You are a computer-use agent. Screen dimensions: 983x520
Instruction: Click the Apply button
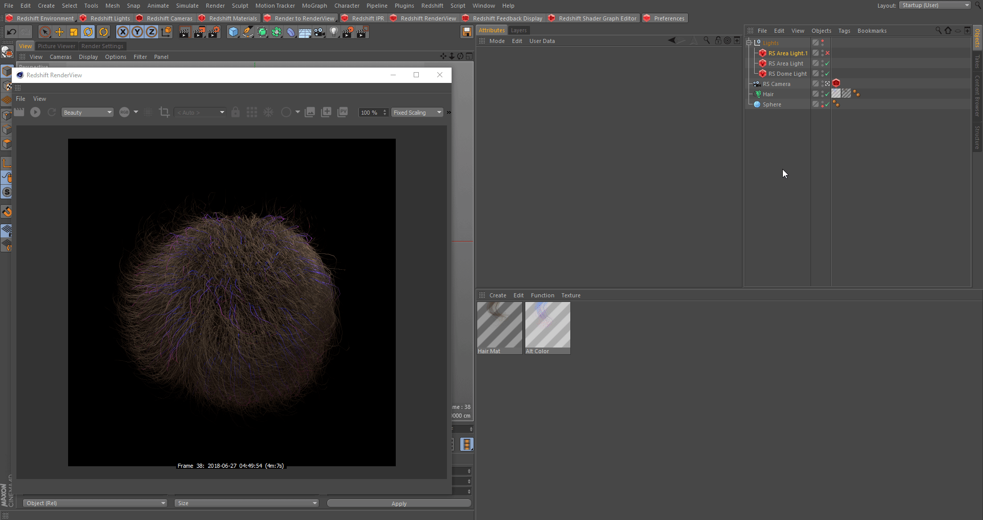pyautogui.click(x=399, y=504)
